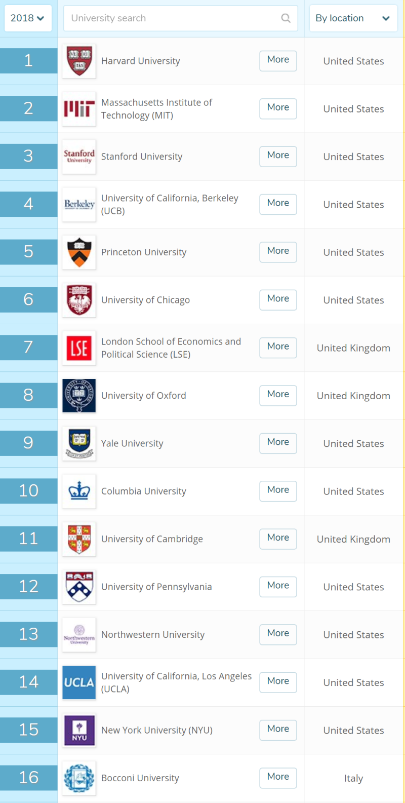
Task: Click the Stanford University logo
Action: 79,157
